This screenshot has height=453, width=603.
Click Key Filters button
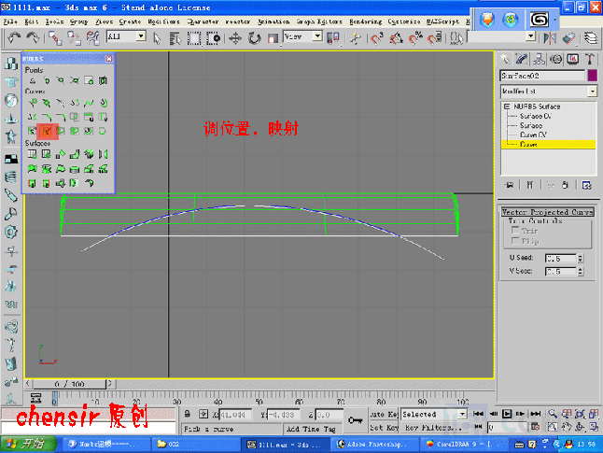432,427
